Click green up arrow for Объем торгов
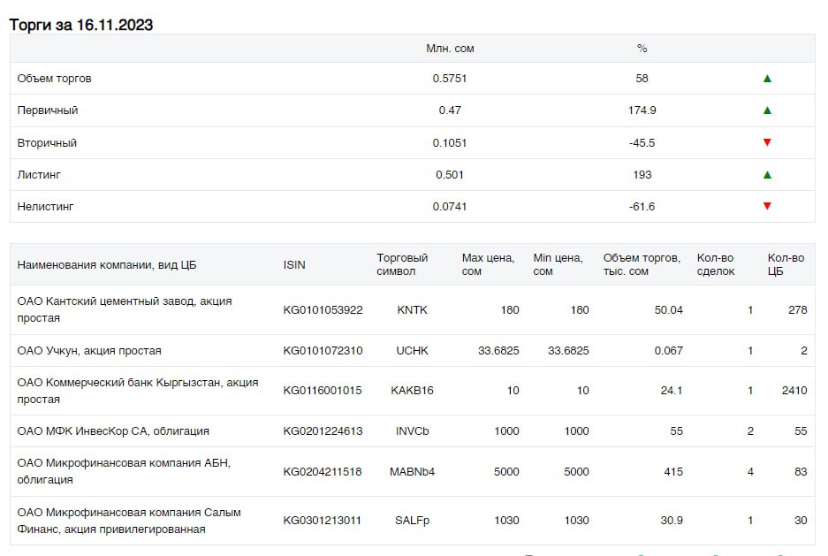The image size is (828, 556). point(767,79)
